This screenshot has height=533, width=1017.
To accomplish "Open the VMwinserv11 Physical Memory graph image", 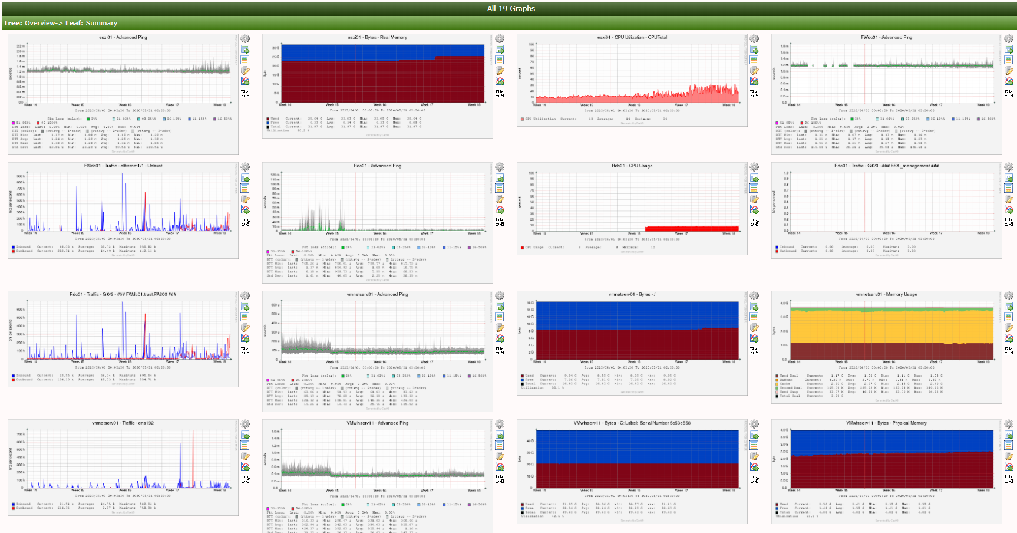I will point(886,472).
